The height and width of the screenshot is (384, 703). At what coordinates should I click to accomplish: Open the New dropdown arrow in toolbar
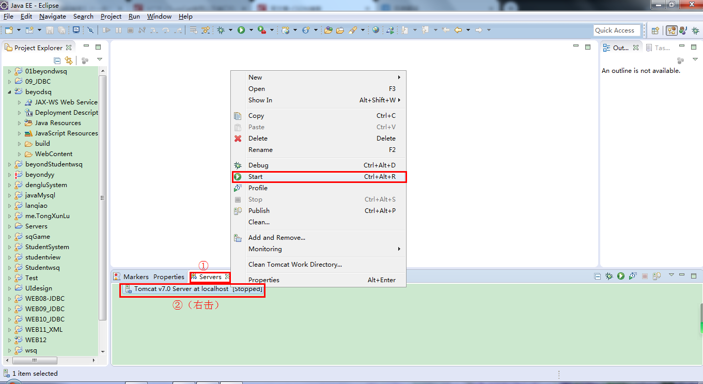(x=18, y=30)
